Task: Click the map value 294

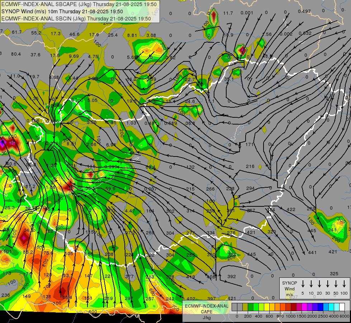Action: 250,188
